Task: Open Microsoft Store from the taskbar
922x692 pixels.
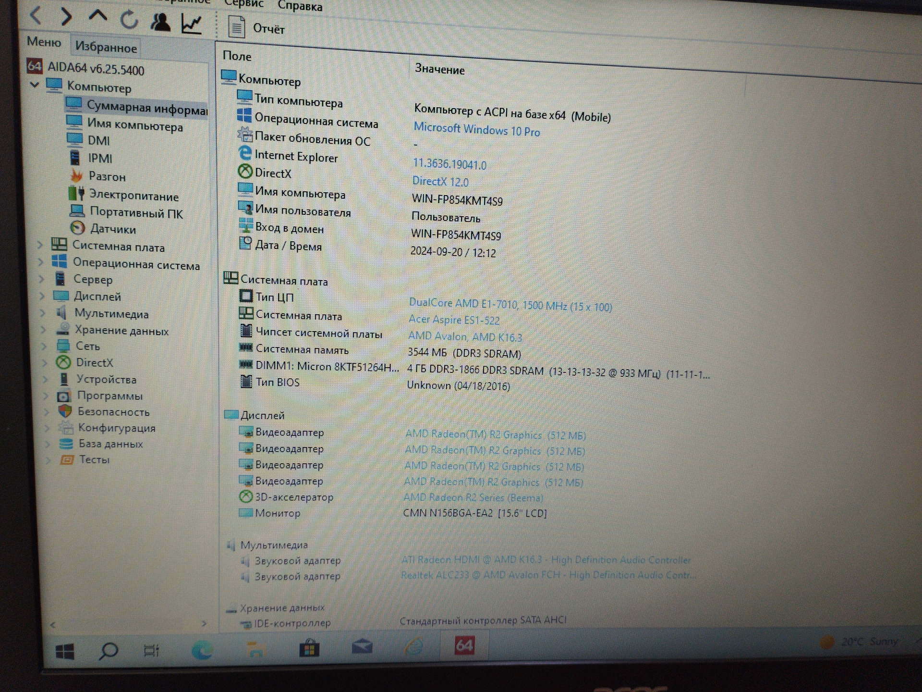Action: coord(309,648)
